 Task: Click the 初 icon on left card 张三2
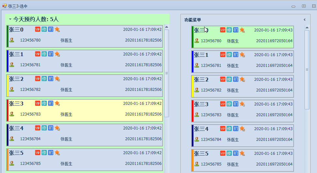click(x=50, y=79)
